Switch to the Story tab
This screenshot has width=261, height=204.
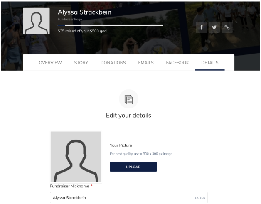click(81, 63)
